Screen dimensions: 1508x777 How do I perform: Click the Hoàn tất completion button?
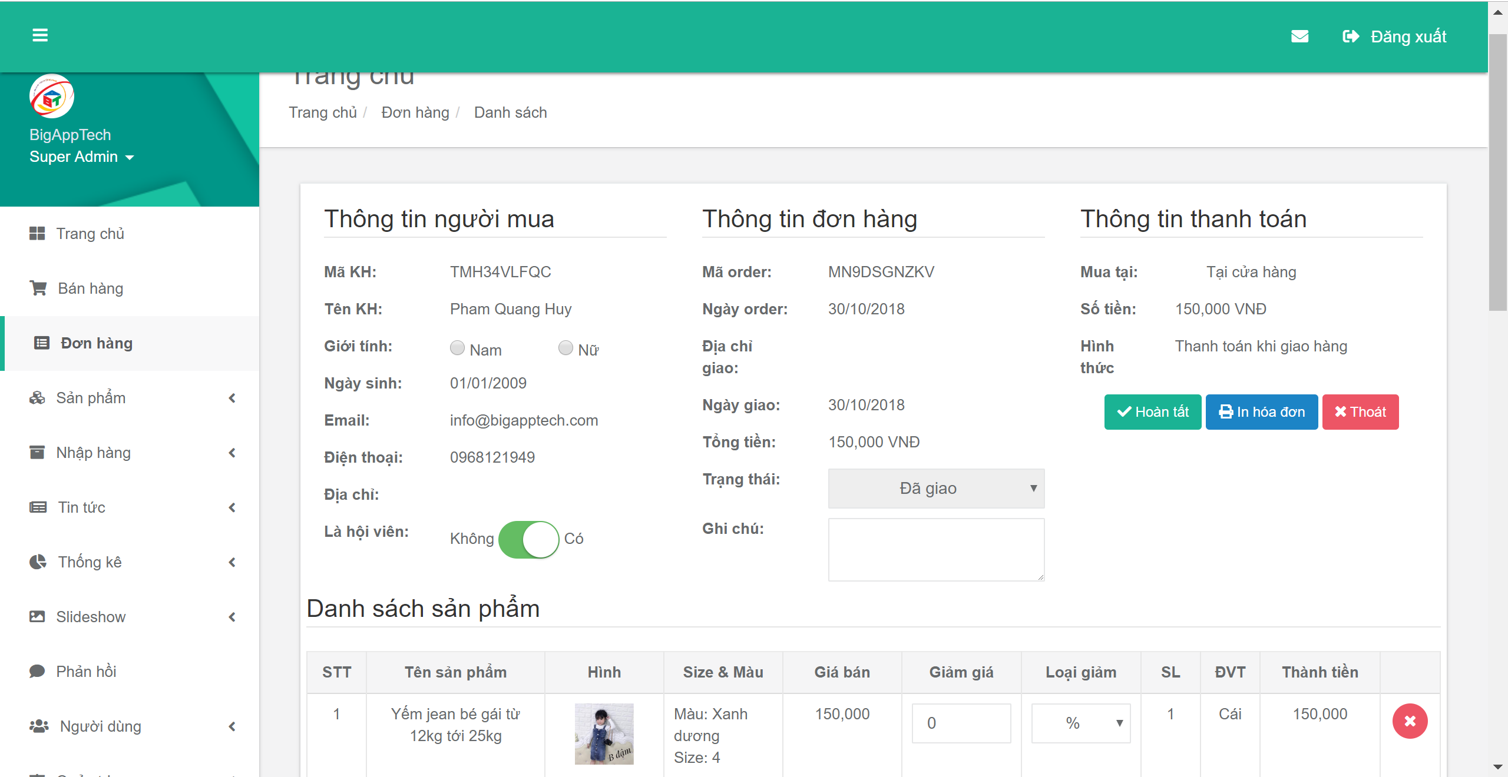click(x=1152, y=411)
